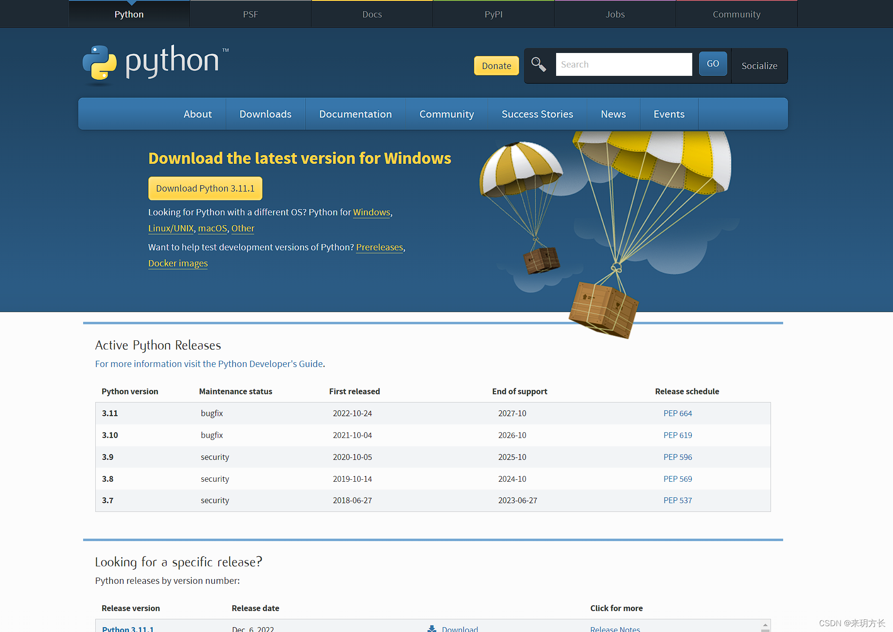Focus the Search input field
The image size is (893, 632).
(x=624, y=64)
